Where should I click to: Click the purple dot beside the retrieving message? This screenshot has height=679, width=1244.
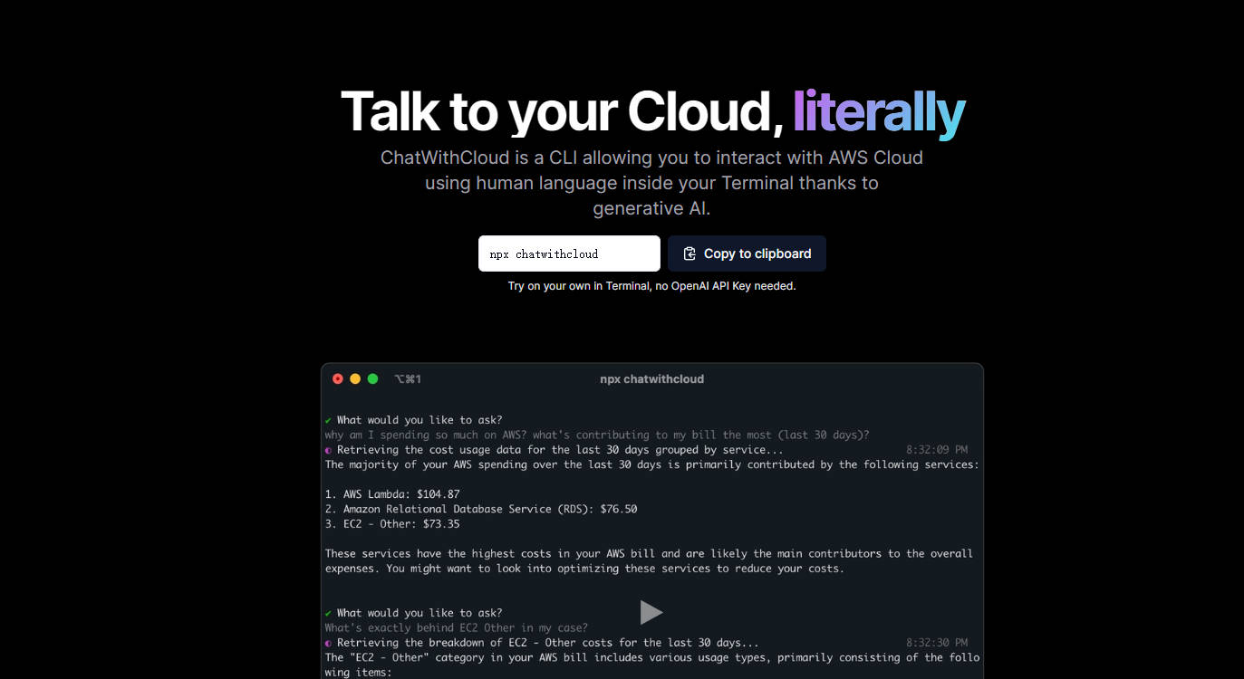tap(328, 450)
